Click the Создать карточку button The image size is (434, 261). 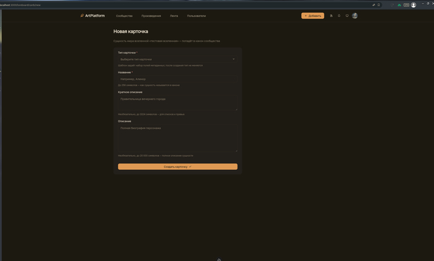tap(178, 167)
